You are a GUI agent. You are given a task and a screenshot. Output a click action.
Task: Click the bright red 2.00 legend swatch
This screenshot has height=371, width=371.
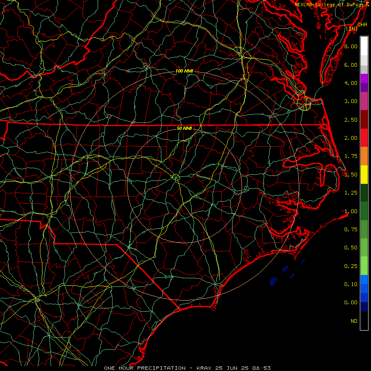click(x=364, y=138)
